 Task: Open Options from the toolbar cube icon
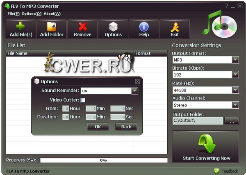(113, 26)
